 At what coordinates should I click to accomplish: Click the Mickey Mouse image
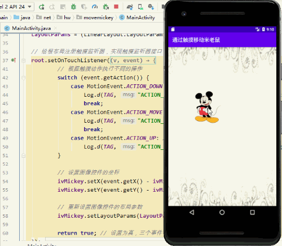(x=207, y=107)
